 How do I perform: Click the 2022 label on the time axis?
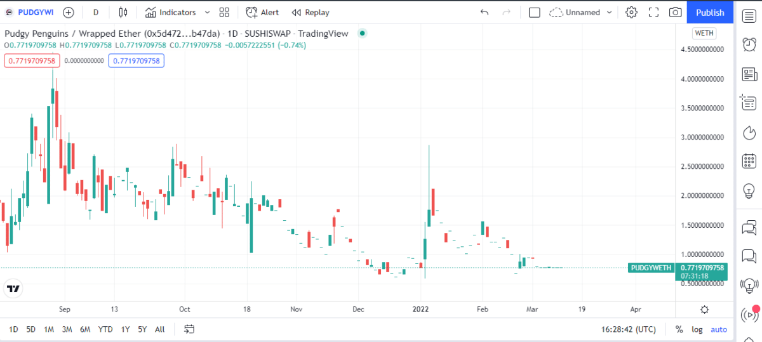(421, 310)
